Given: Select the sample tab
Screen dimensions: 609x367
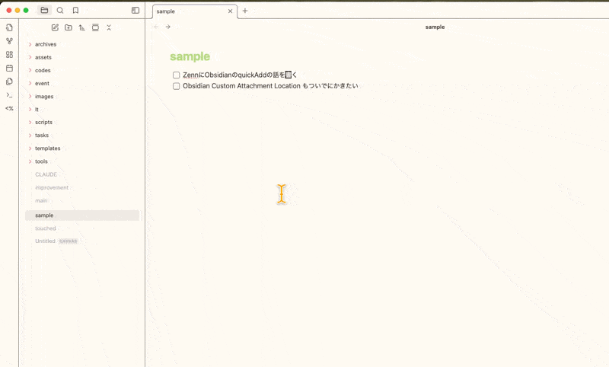Looking at the screenshot, I should click(x=194, y=11).
